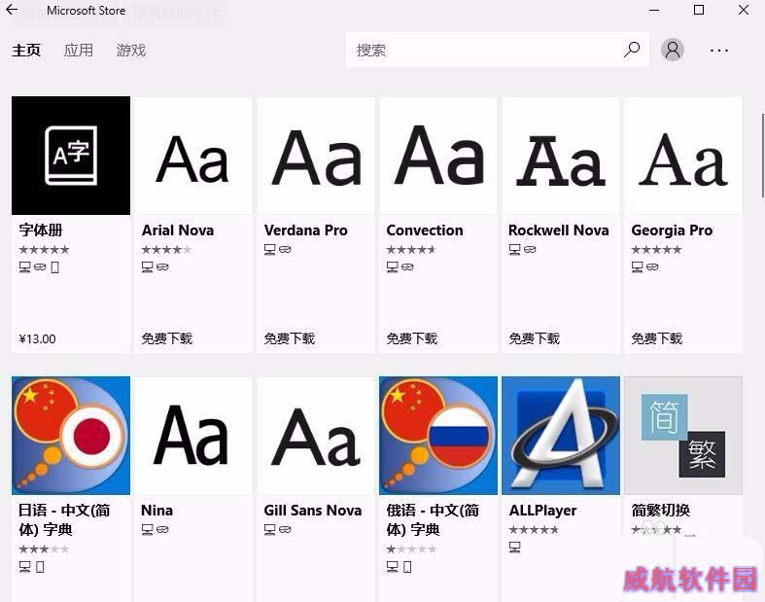Click 免费下载 under Georgia Pro
Screen dimensions: 765x602
point(657,338)
